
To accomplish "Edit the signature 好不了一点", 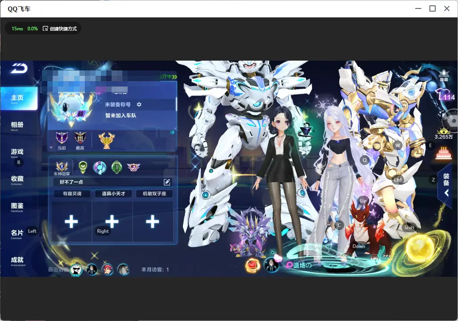I will (x=167, y=182).
